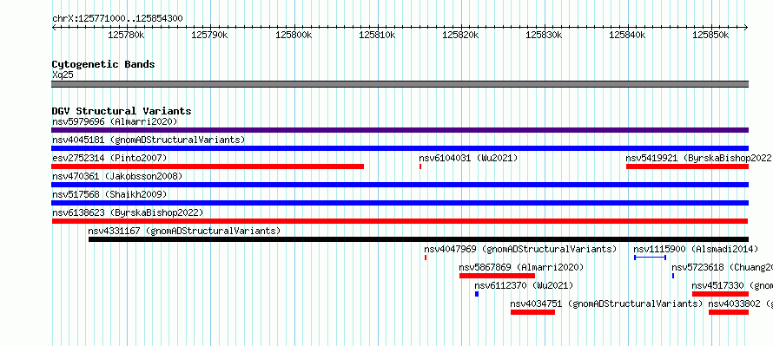Click the nsv4517330 red variant bar
This screenshot has width=773, height=346.
(x=720, y=294)
